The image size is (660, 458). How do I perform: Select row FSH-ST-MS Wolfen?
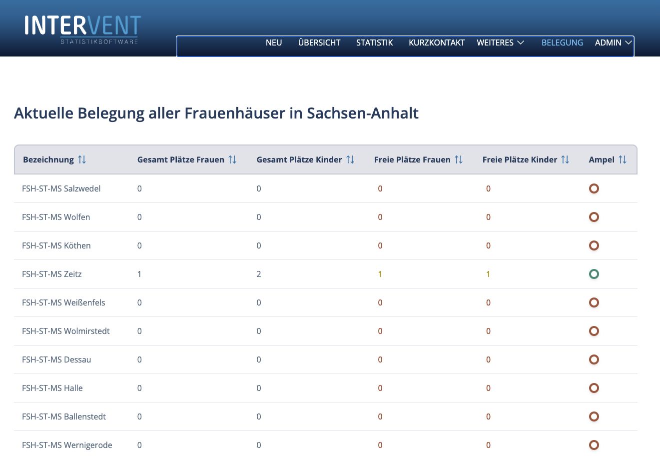326,217
